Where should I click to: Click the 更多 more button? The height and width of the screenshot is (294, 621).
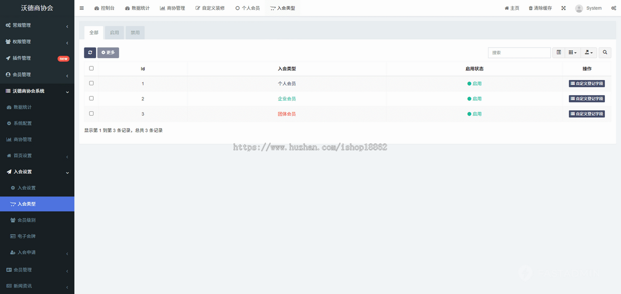(108, 52)
